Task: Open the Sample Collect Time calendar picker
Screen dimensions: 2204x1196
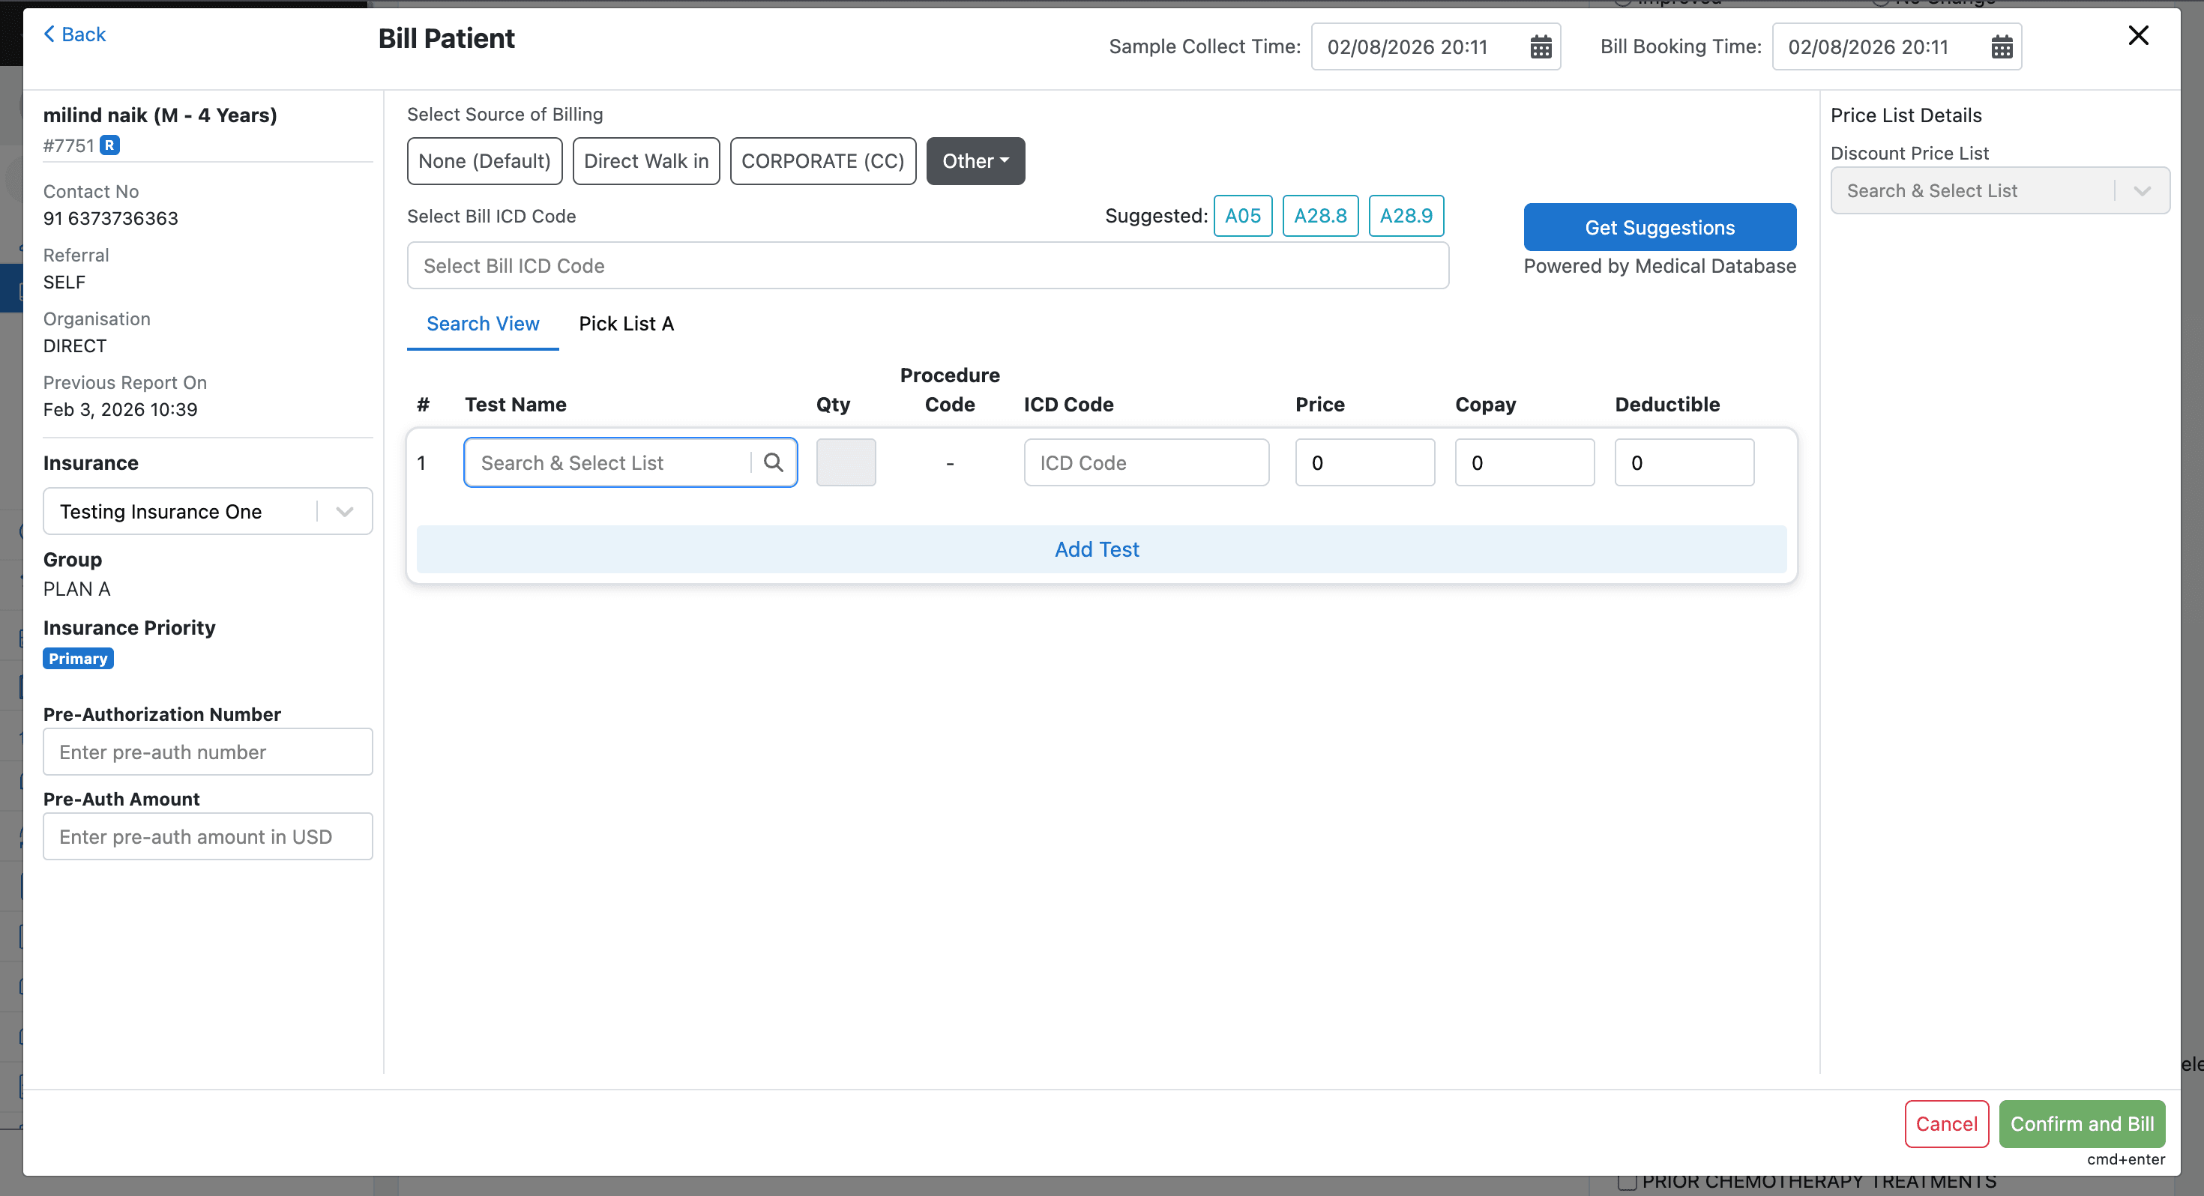Action: 1540,47
